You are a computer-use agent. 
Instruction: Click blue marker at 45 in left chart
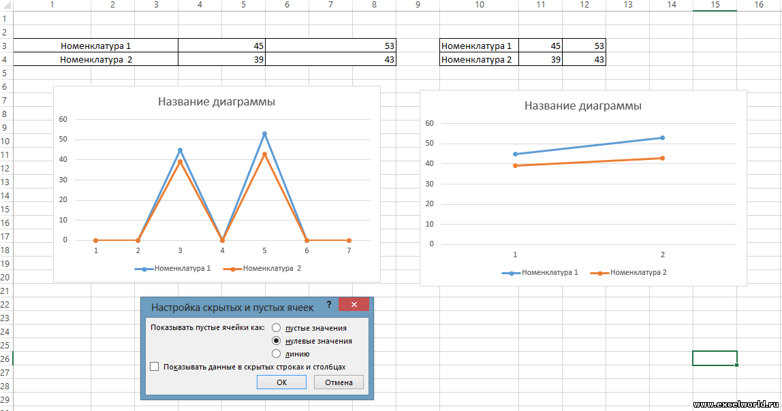pos(180,150)
